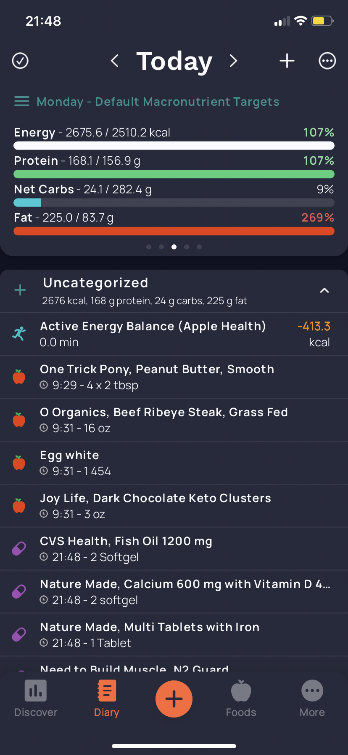Go to previous day with left arrow

point(114,61)
